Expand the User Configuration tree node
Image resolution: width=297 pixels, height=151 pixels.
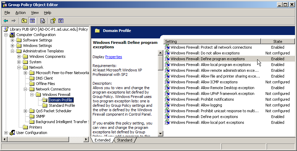click(x=6, y=133)
